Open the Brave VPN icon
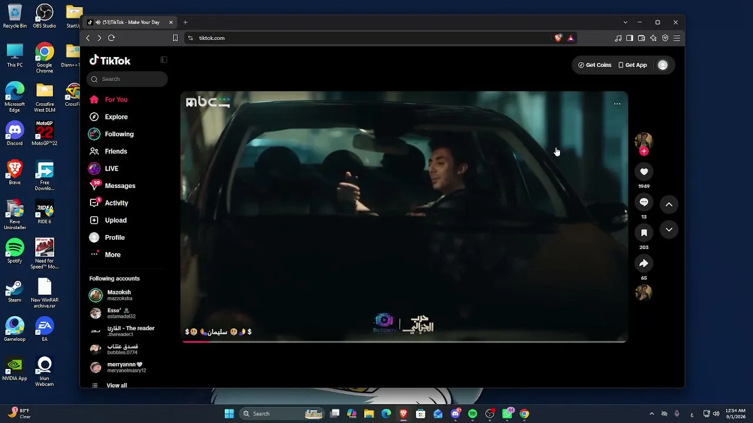The image size is (753, 423). click(x=665, y=38)
